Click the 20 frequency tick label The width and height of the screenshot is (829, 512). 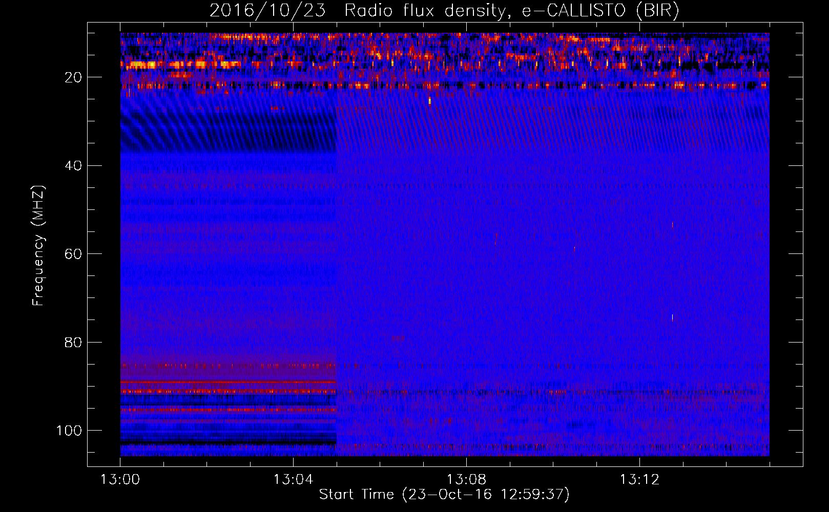pos(74,77)
